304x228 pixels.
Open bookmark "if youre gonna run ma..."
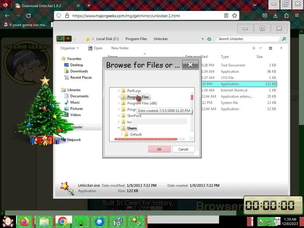[26, 25]
